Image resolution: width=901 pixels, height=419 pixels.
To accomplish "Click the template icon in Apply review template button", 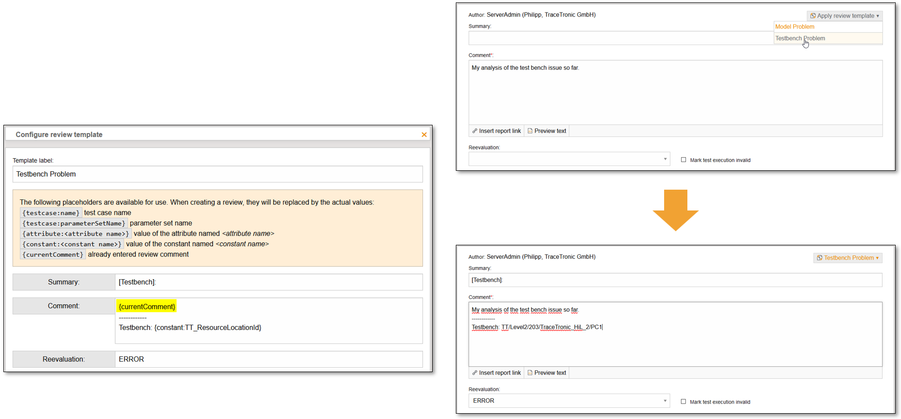I will (813, 16).
